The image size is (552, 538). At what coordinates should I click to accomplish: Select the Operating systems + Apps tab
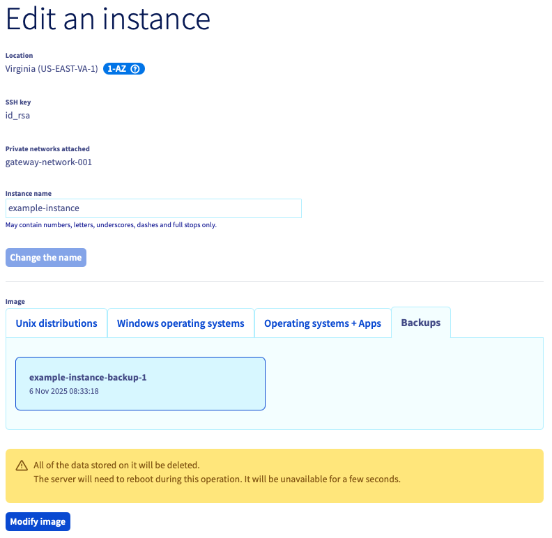(x=323, y=323)
